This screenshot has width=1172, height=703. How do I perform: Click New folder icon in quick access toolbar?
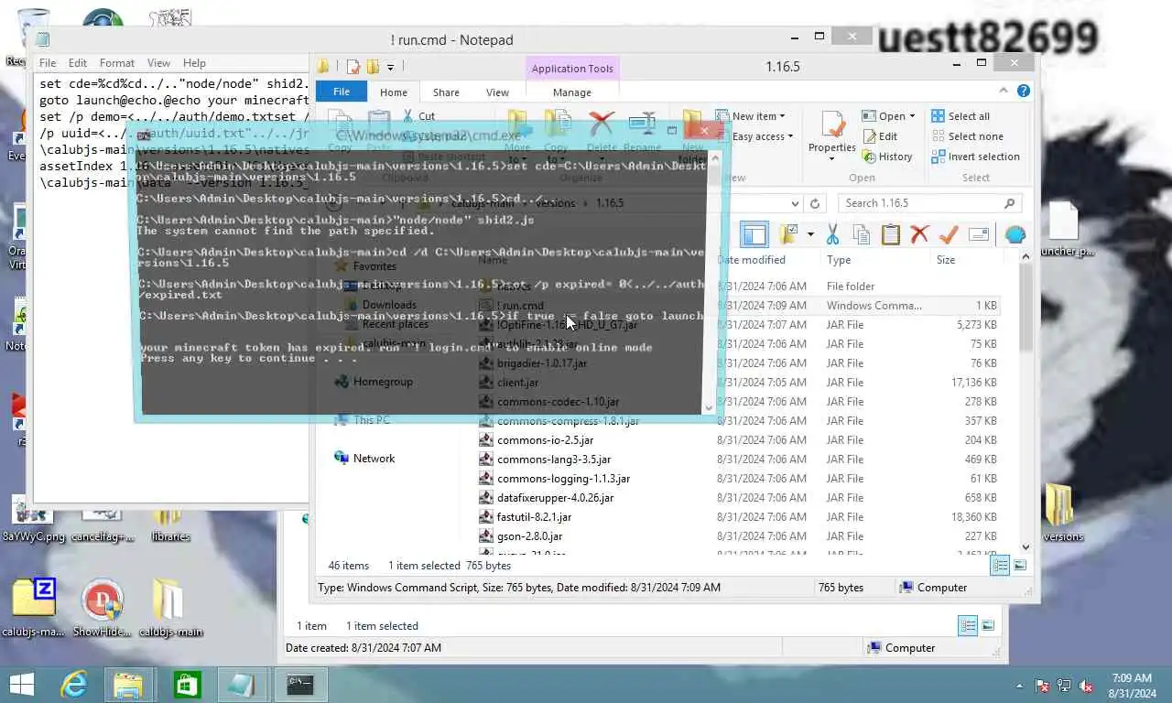pos(373,66)
